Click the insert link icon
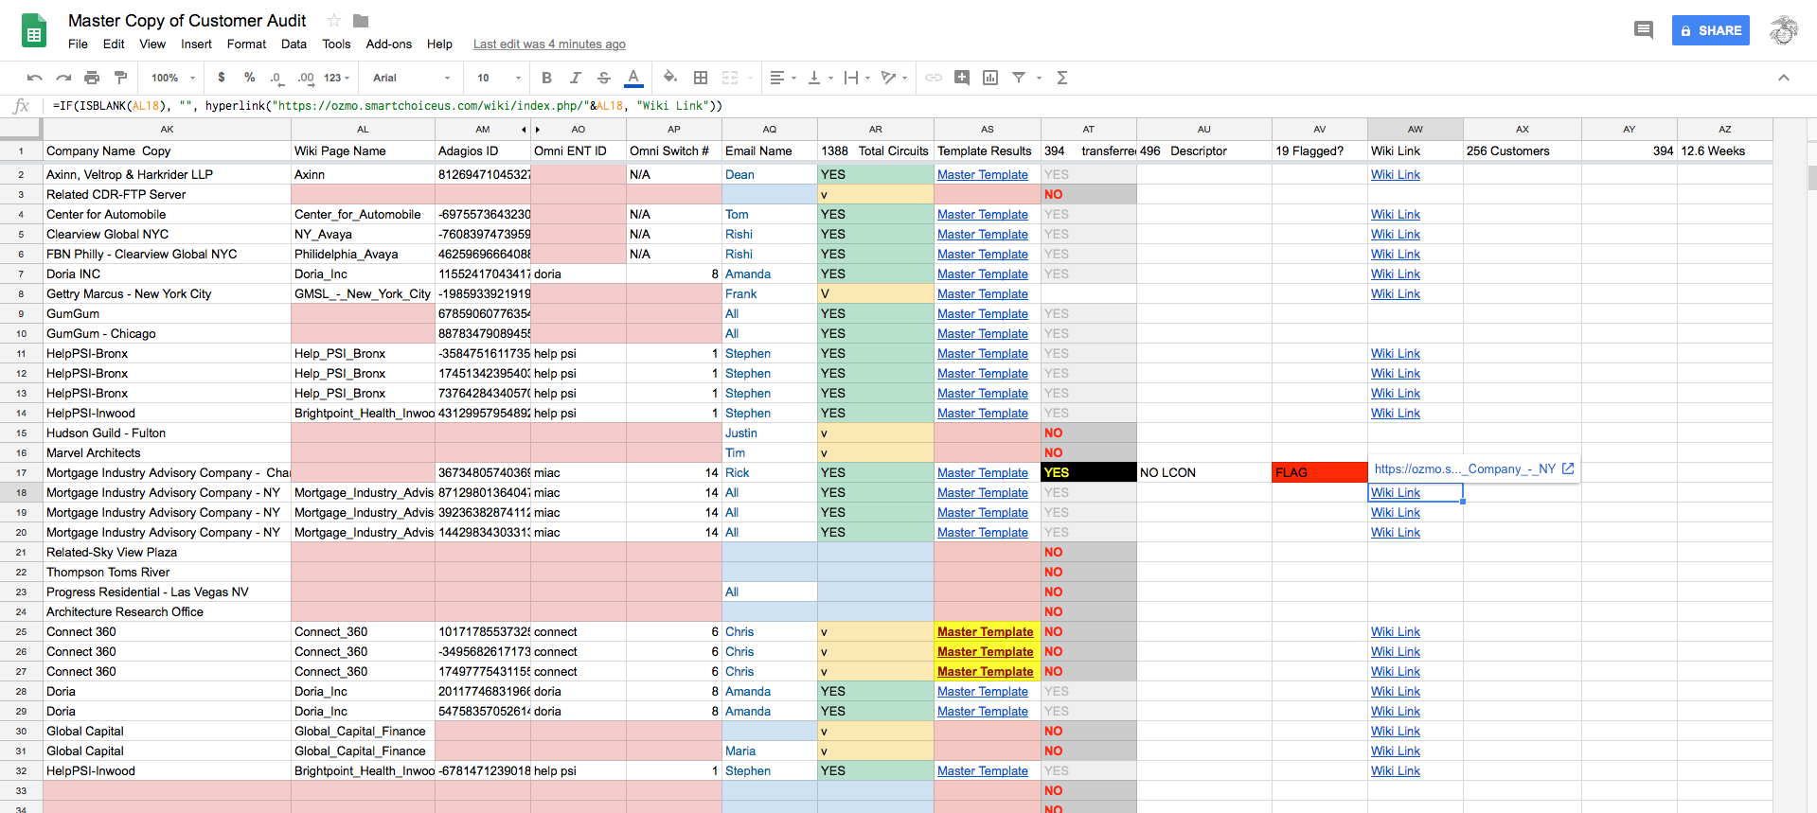The image size is (1817, 813). coord(934,78)
